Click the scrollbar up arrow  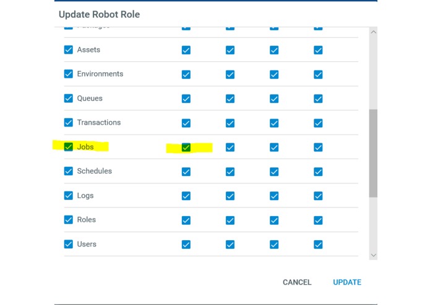click(373, 32)
